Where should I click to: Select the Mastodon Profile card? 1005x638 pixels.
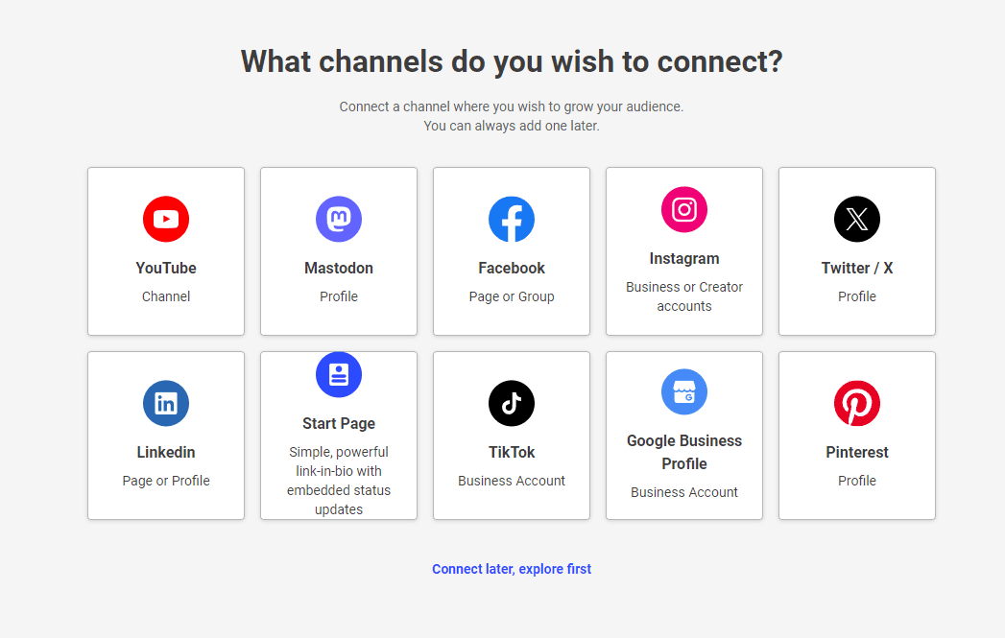338,251
